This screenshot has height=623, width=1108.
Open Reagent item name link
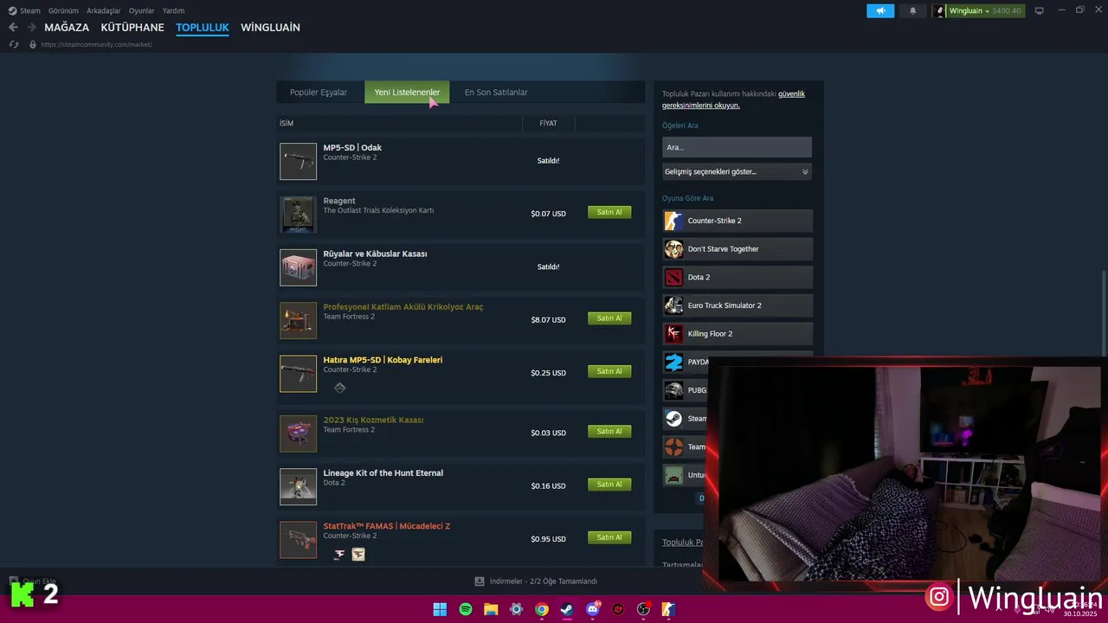[339, 201]
